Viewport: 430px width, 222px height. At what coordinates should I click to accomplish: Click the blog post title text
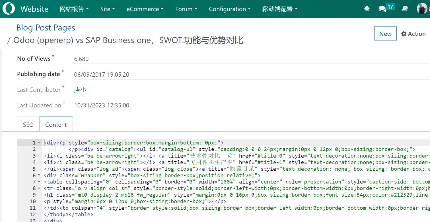click(128, 40)
